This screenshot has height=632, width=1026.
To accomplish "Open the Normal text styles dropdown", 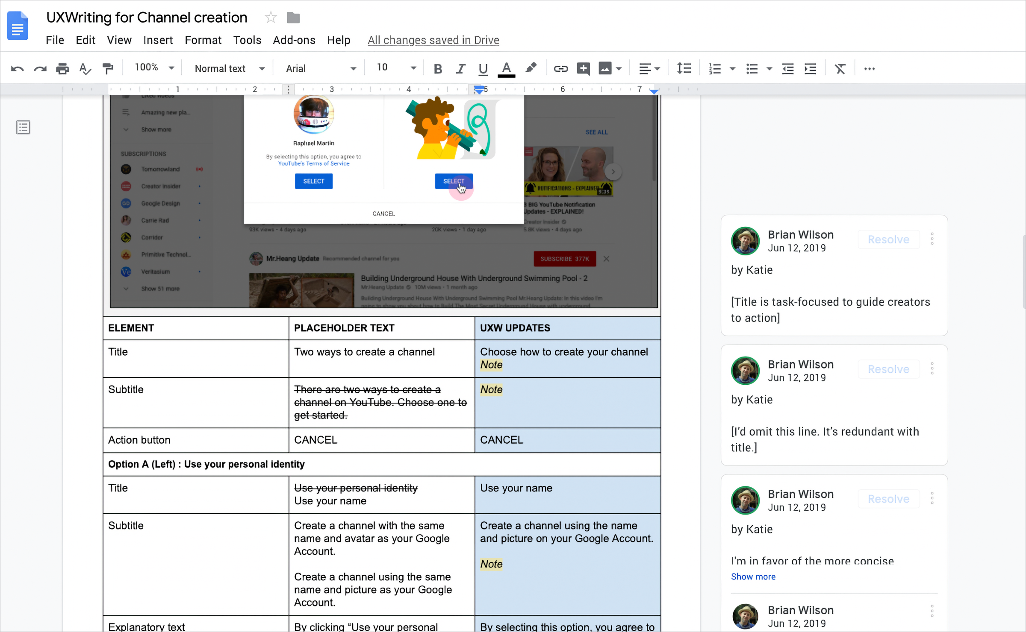I will pyautogui.click(x=230, y=69).
